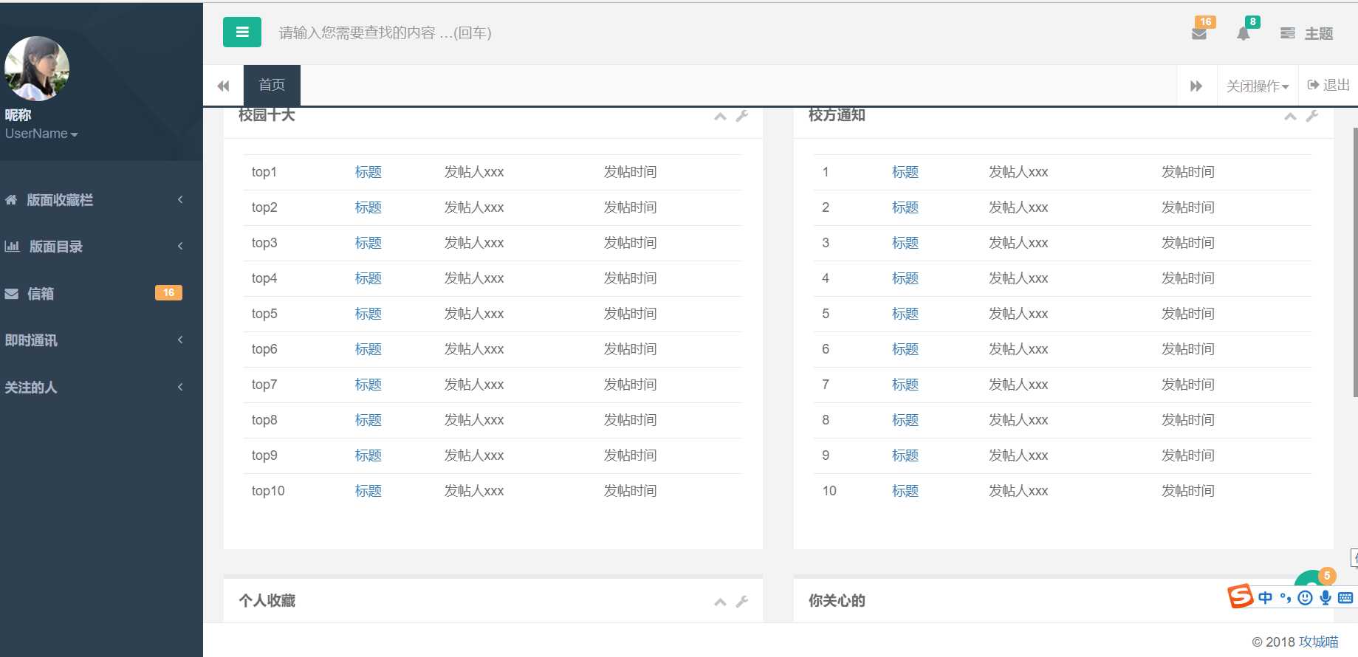
Task: Switch to the 首页 tab
Action: click(272, 85)
